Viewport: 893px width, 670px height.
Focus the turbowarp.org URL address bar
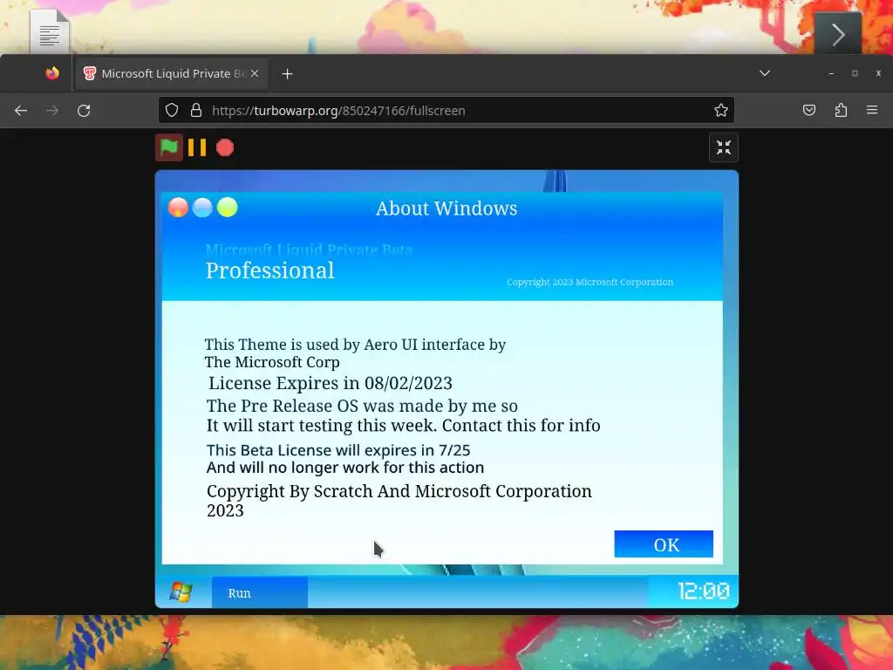446,111
